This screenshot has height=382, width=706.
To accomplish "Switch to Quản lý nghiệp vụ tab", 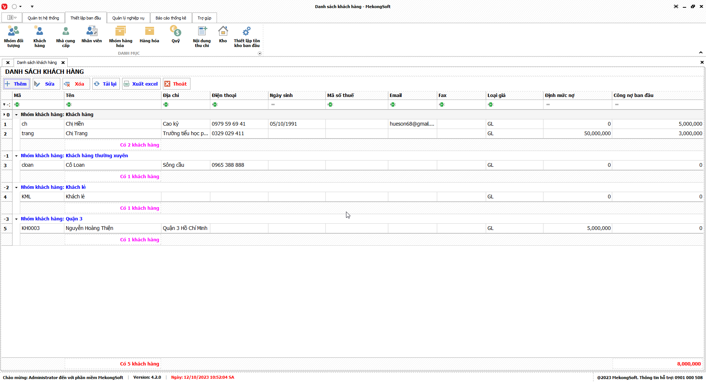I will coord(128,18).
